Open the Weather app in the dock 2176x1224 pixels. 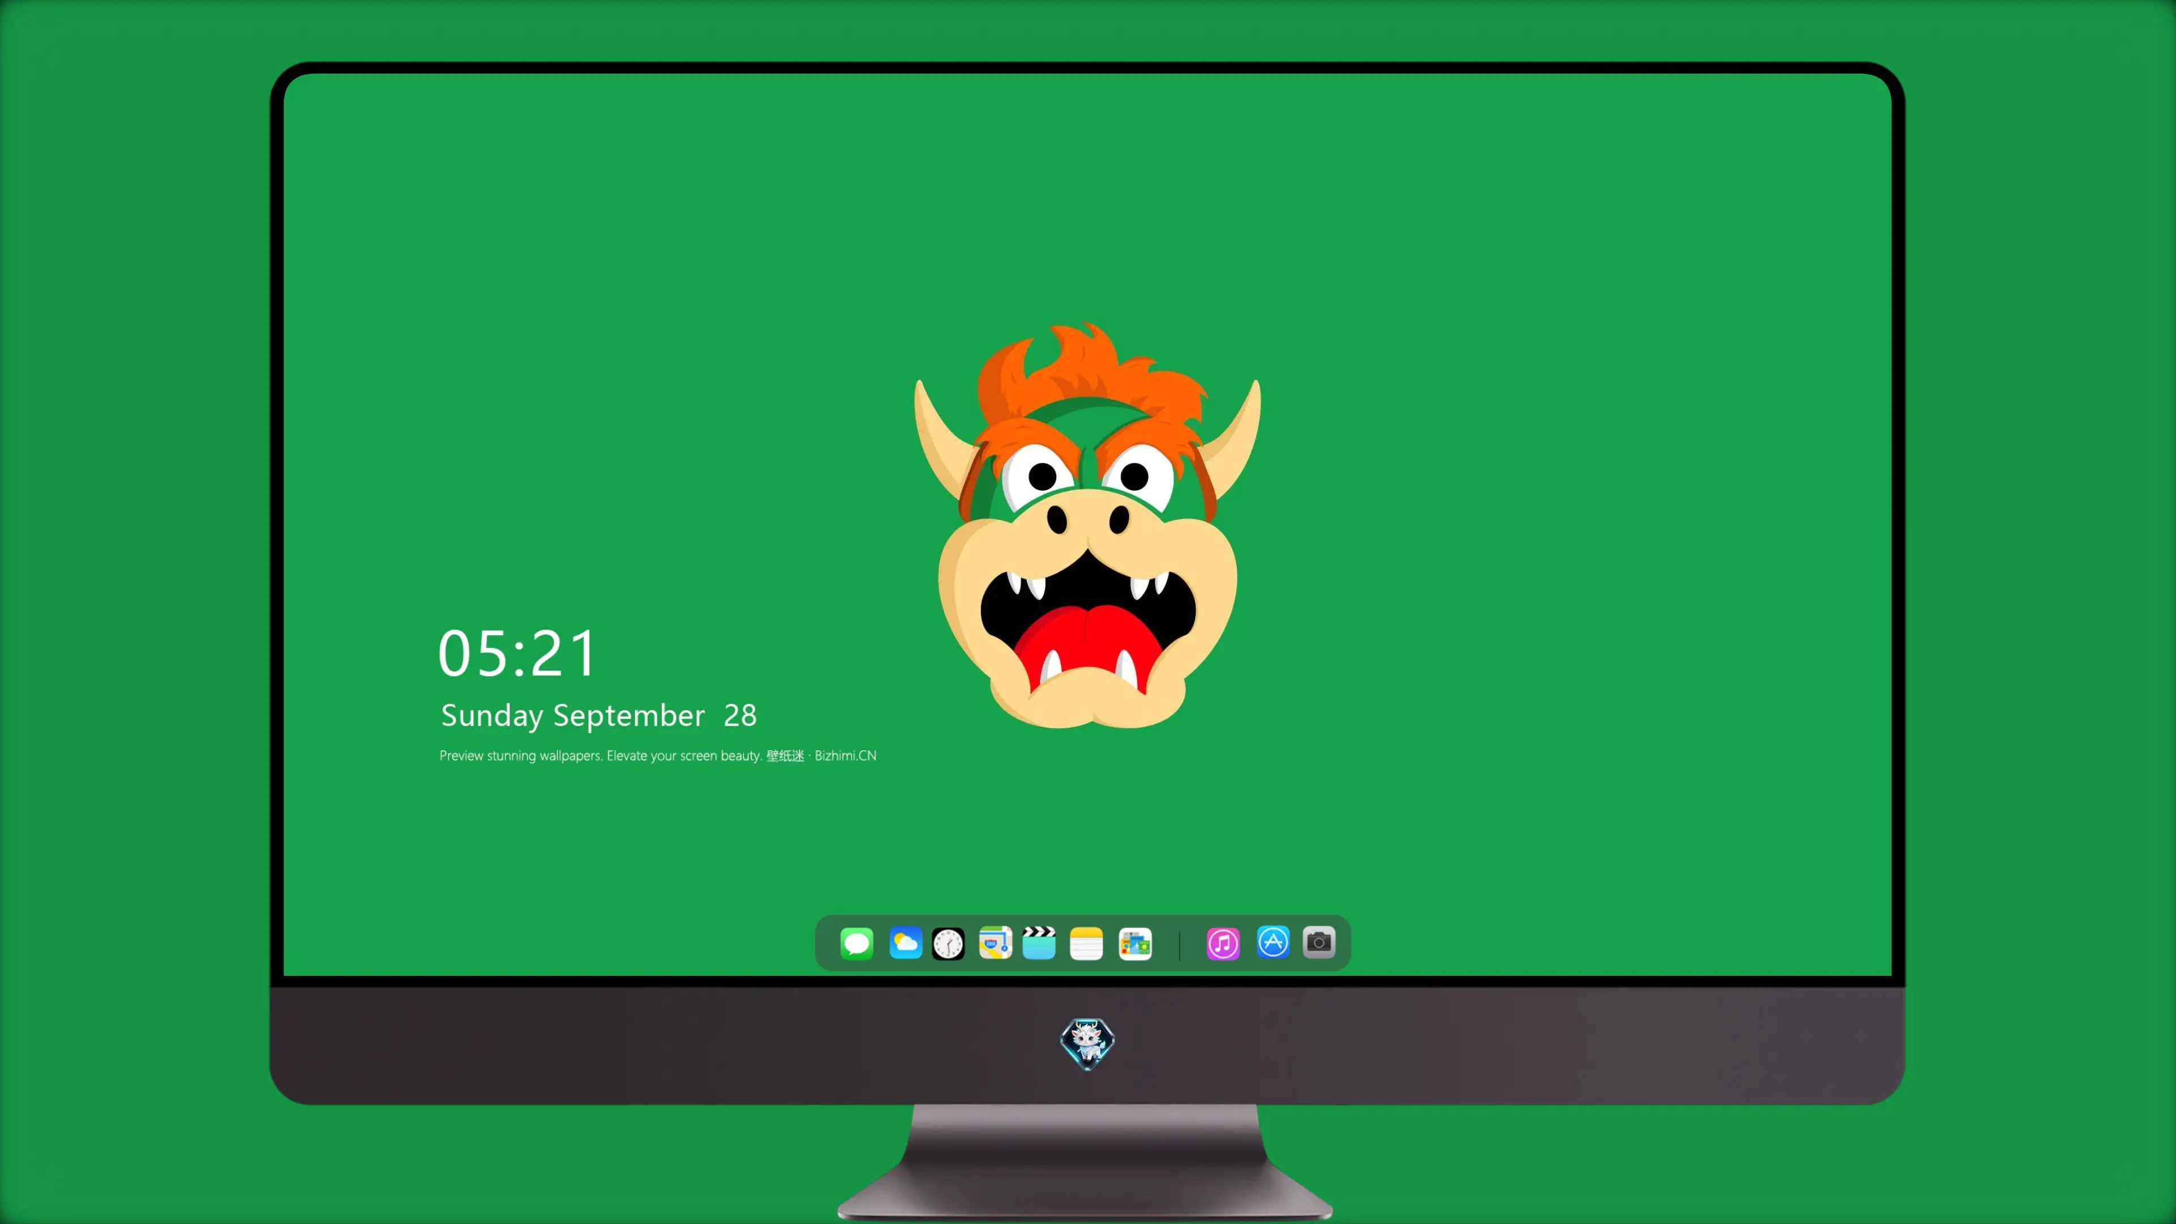[906, 943]
